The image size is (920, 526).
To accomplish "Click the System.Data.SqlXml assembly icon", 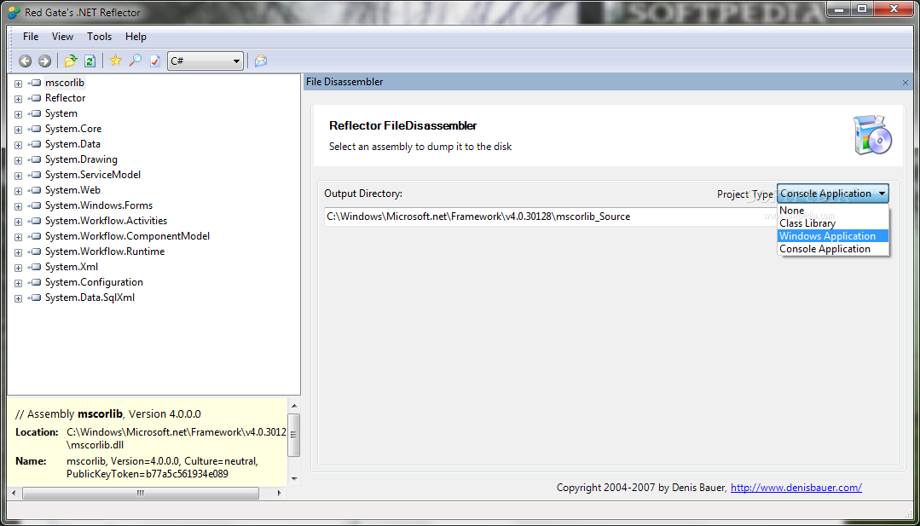I will coord(35,298).
